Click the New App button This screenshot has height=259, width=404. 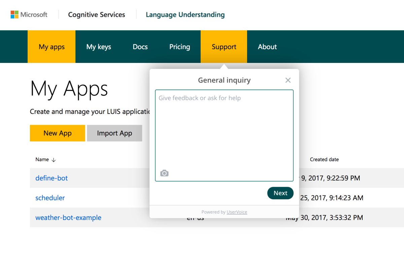pos(58,133)
